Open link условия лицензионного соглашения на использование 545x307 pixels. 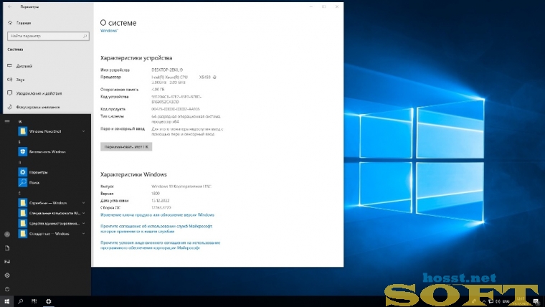coord(160,245)
